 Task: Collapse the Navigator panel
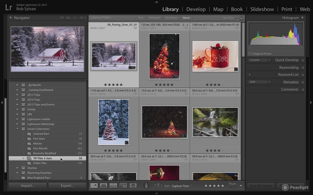point(11,18)
